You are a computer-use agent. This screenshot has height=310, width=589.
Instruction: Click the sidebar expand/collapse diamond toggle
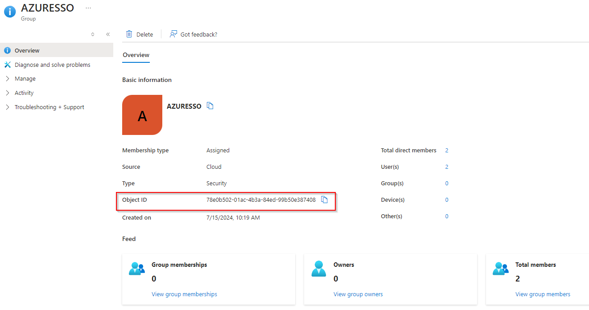[x=93, y=34]
